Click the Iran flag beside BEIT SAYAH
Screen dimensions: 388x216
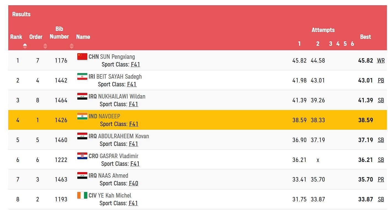pyautogui.click(x=82, y=76)
